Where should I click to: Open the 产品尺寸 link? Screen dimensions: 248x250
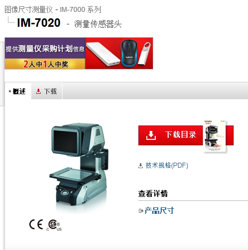coord(159,211)
